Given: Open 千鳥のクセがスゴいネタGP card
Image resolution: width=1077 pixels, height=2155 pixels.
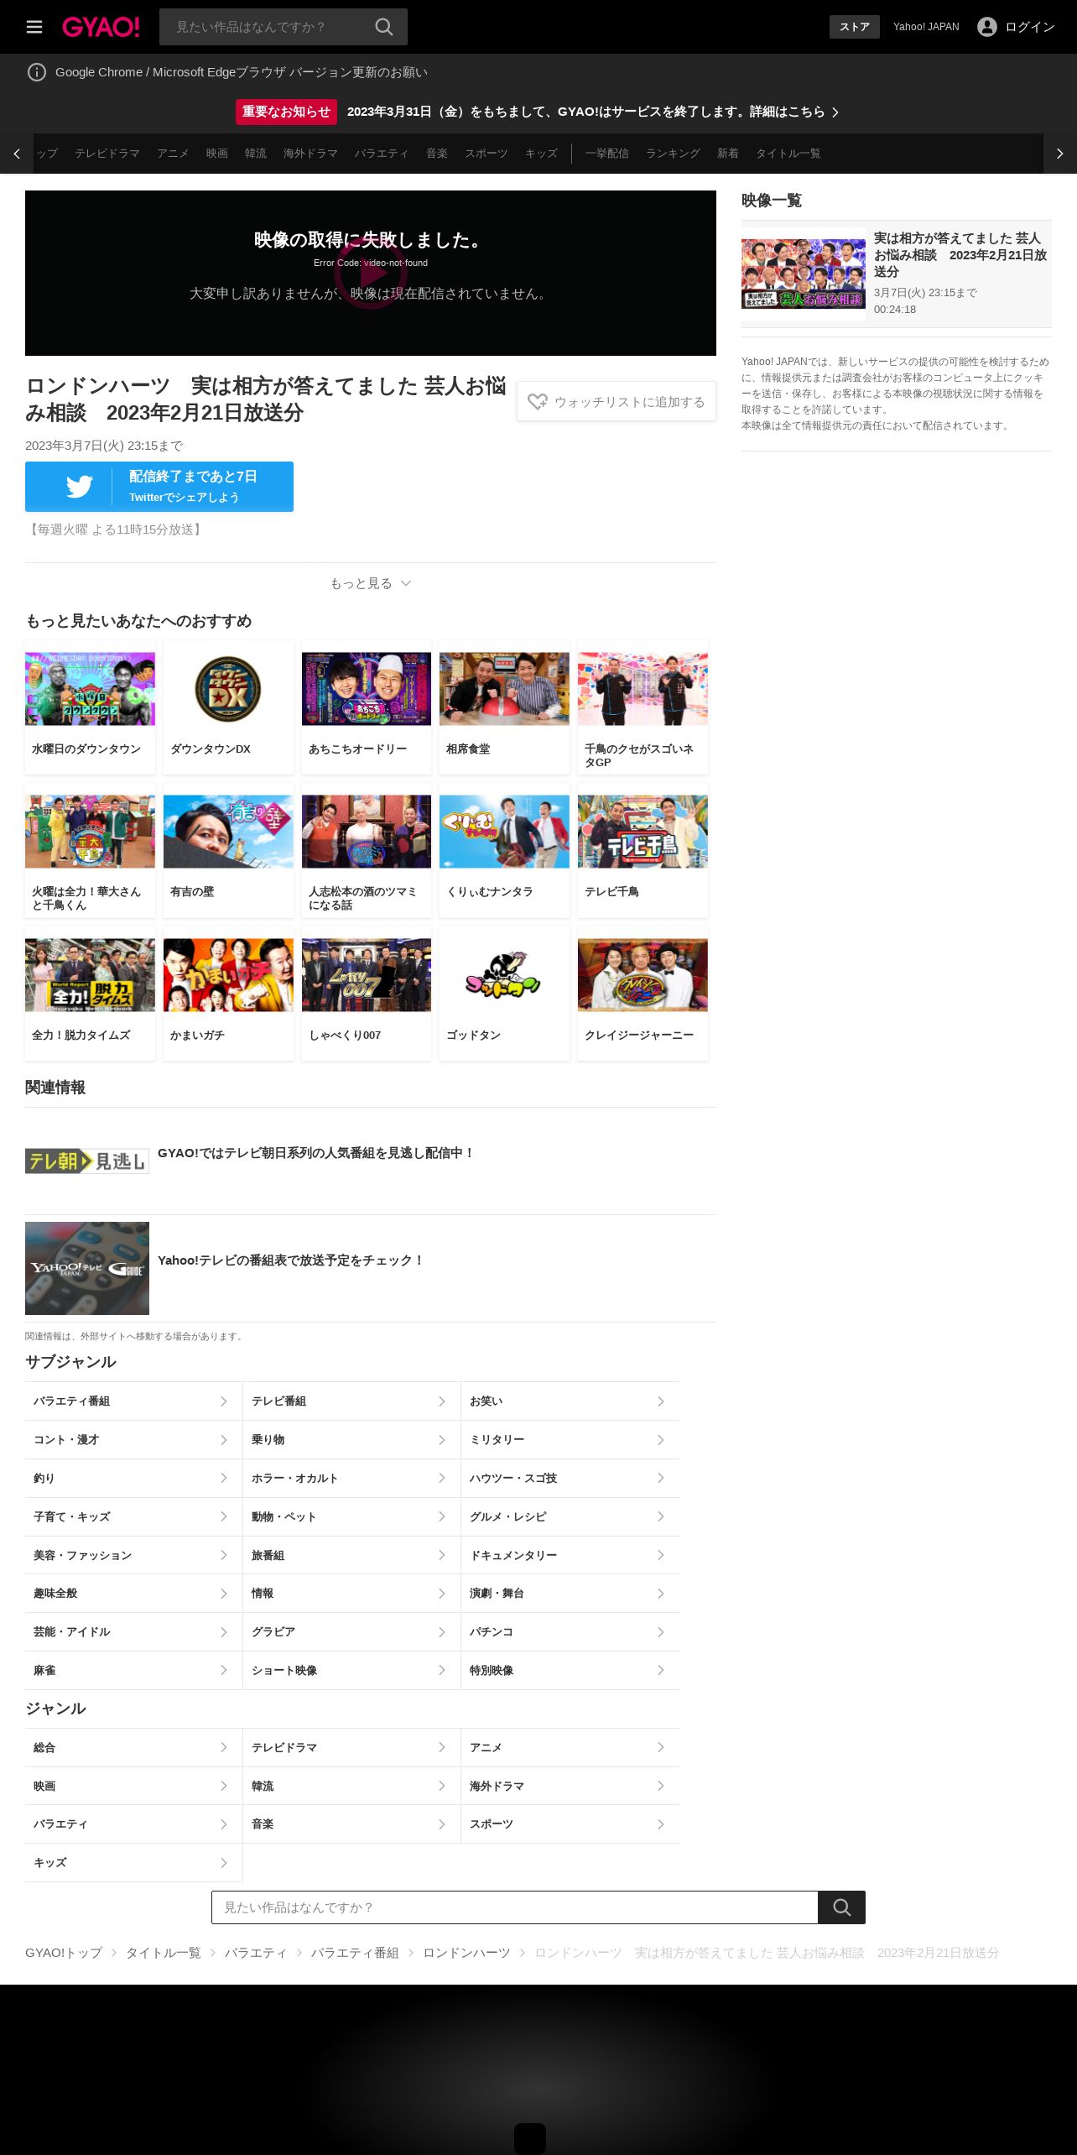Looking at the screenshot, I should (643, 707).
